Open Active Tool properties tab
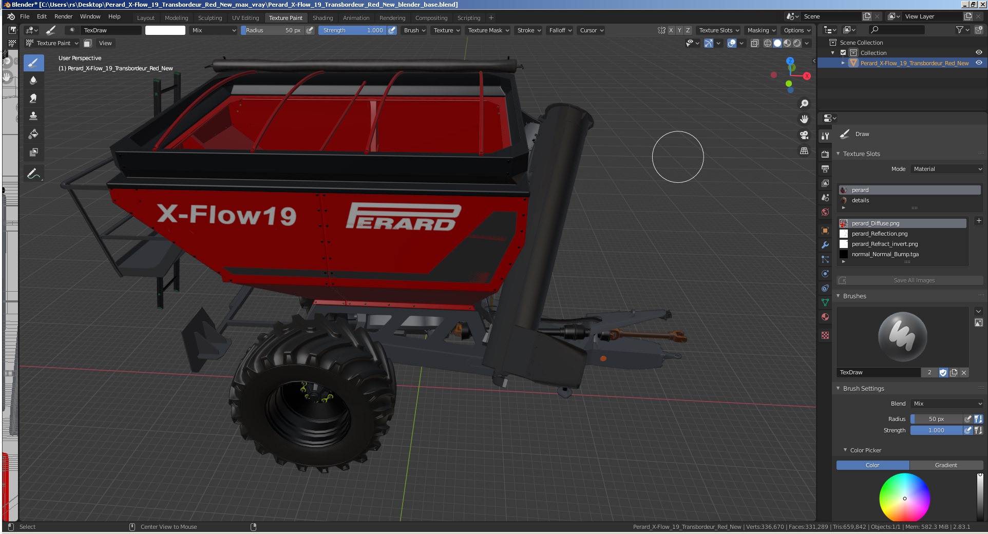Image resolution: width=988 pixels, height=534 pixels. 825,136
